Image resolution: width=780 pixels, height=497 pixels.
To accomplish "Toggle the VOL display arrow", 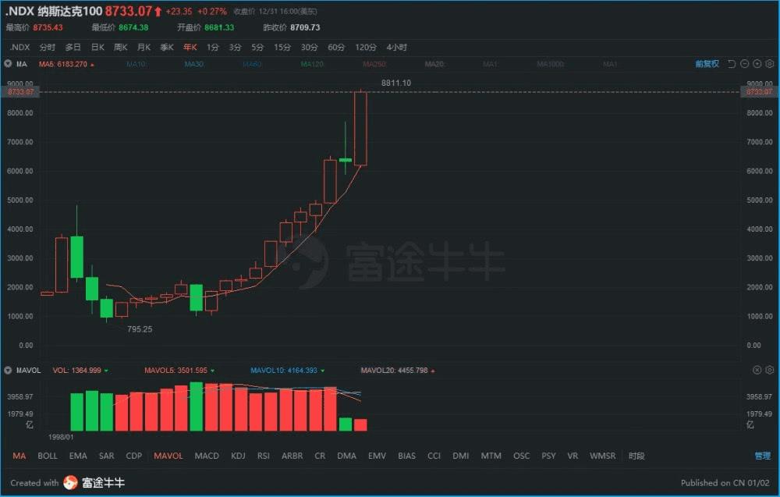I will [105, 370].
